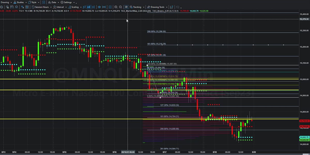Open the Settings dropdown menu
The image size is (310, 155).
pyautogui.click(x=68, y=2)
